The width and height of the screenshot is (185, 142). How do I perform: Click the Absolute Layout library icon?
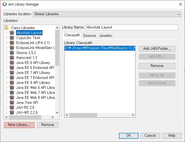coord(12,33)
